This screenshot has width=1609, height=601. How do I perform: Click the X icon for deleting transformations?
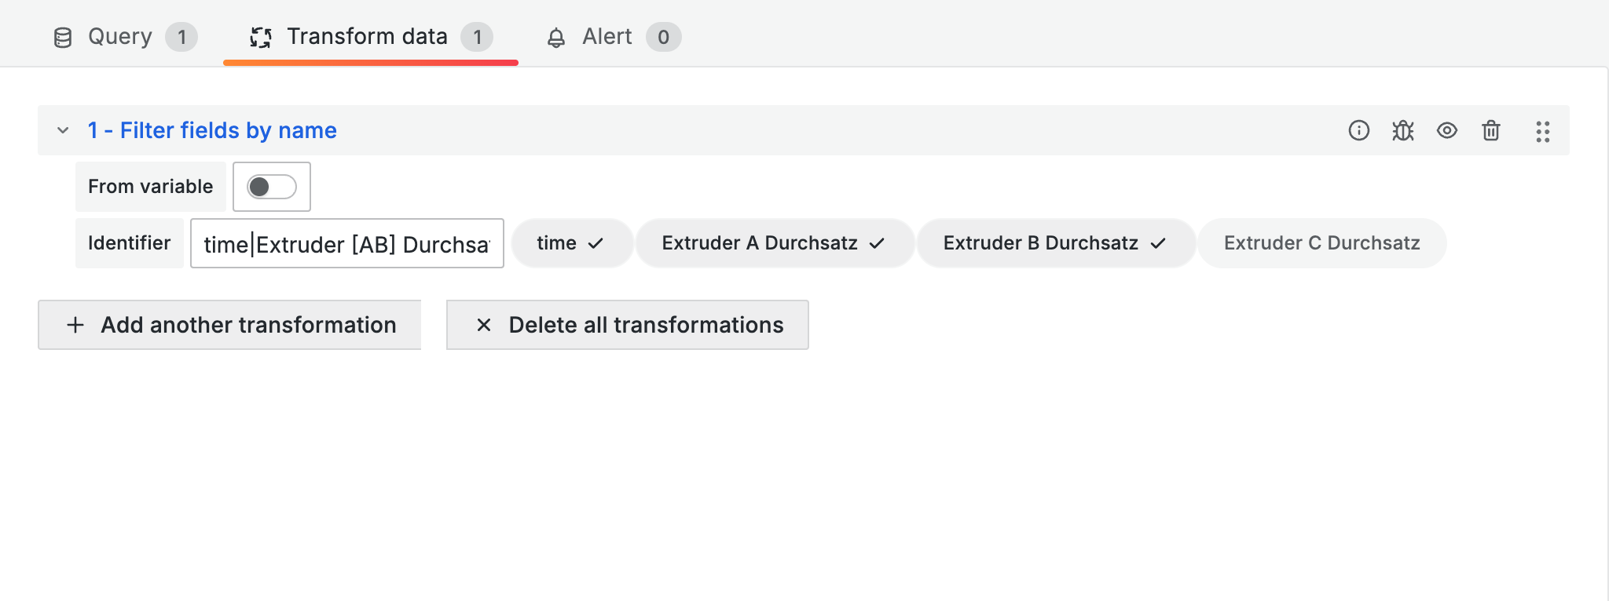pos(484,325)
